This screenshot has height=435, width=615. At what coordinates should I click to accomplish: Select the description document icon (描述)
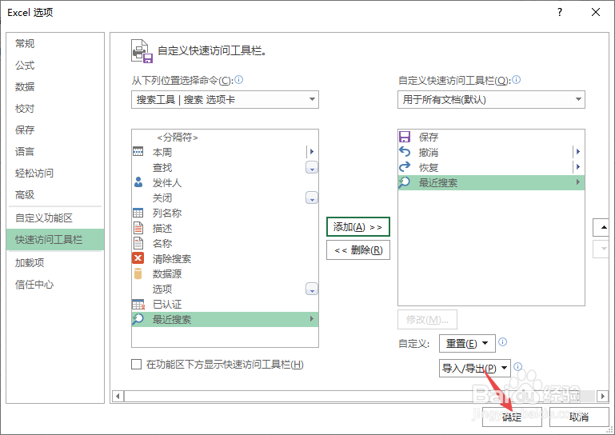pos(138,228)
